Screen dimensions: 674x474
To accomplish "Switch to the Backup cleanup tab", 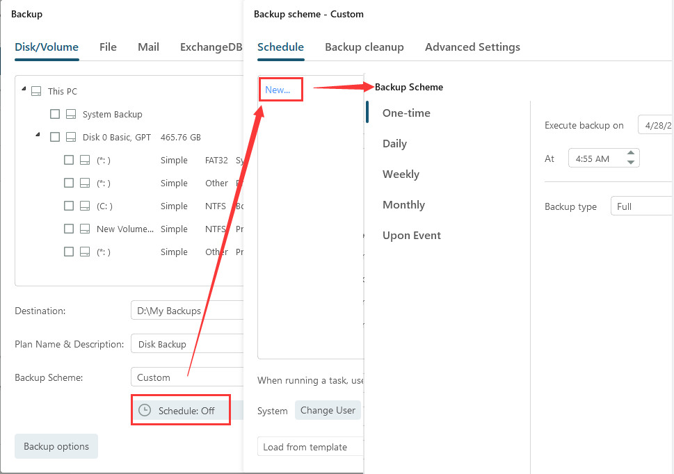I will [364, 47].
